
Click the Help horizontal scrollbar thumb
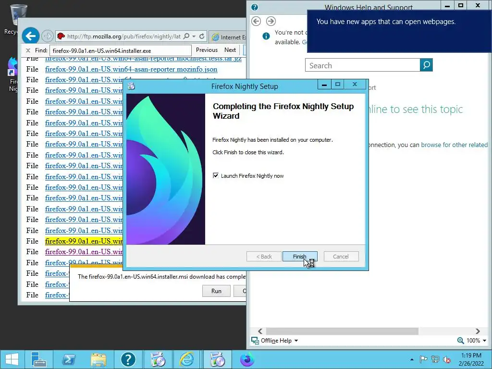[342, 331]
